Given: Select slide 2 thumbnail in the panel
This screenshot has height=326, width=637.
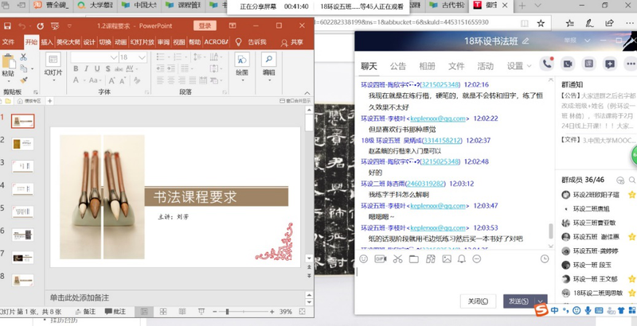Looking at the screenshot, I should tap(23, 144).
